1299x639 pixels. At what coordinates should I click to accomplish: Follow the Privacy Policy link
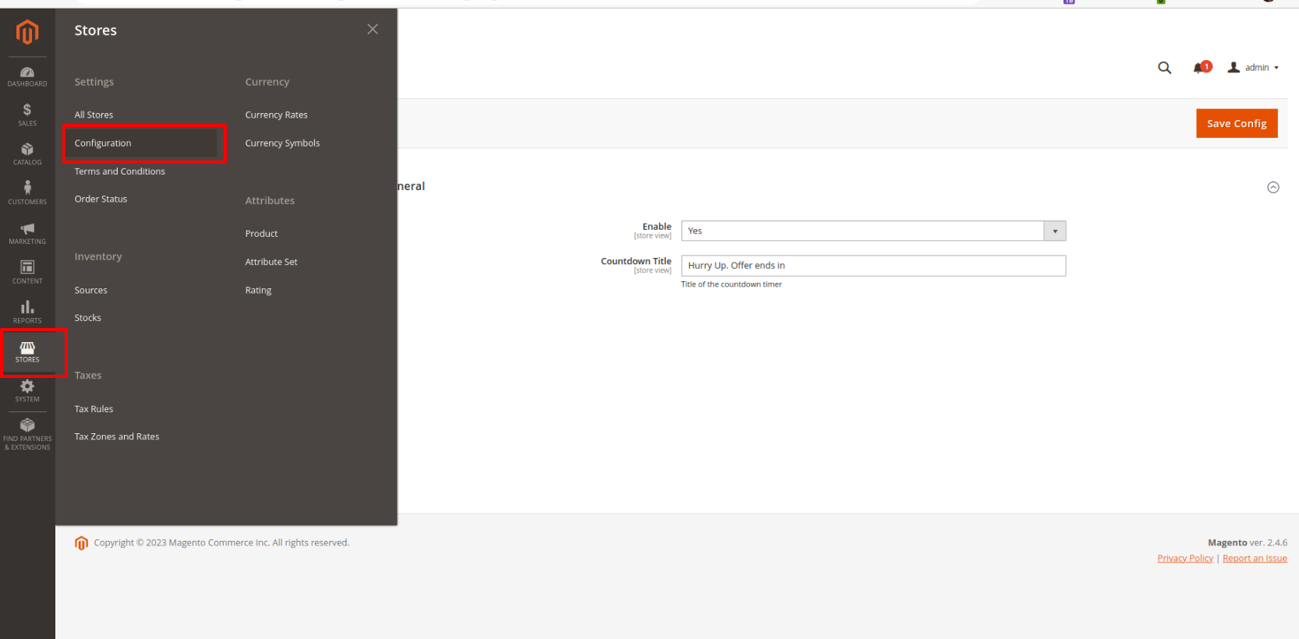[x=1184, y=559]
